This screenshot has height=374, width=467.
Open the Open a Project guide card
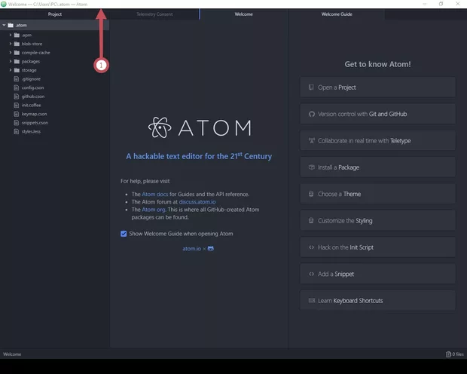[377, 87]
